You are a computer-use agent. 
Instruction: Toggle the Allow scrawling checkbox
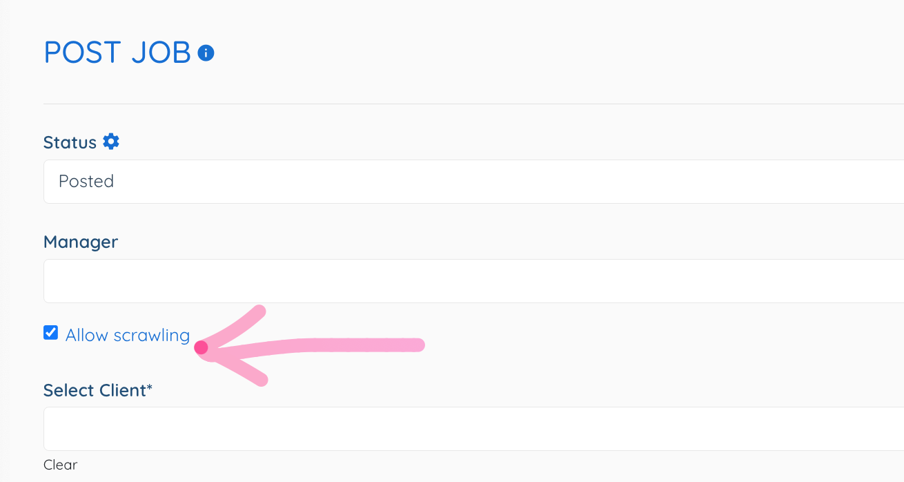click(x=50, y=333)
